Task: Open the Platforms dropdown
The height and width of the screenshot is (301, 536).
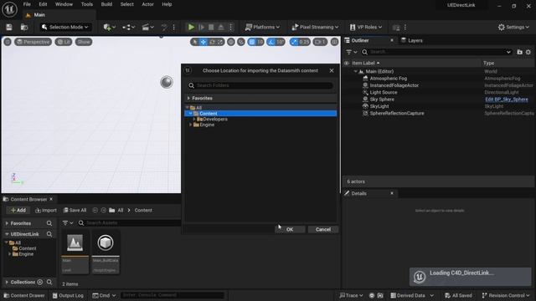Action: pos(262,27)
